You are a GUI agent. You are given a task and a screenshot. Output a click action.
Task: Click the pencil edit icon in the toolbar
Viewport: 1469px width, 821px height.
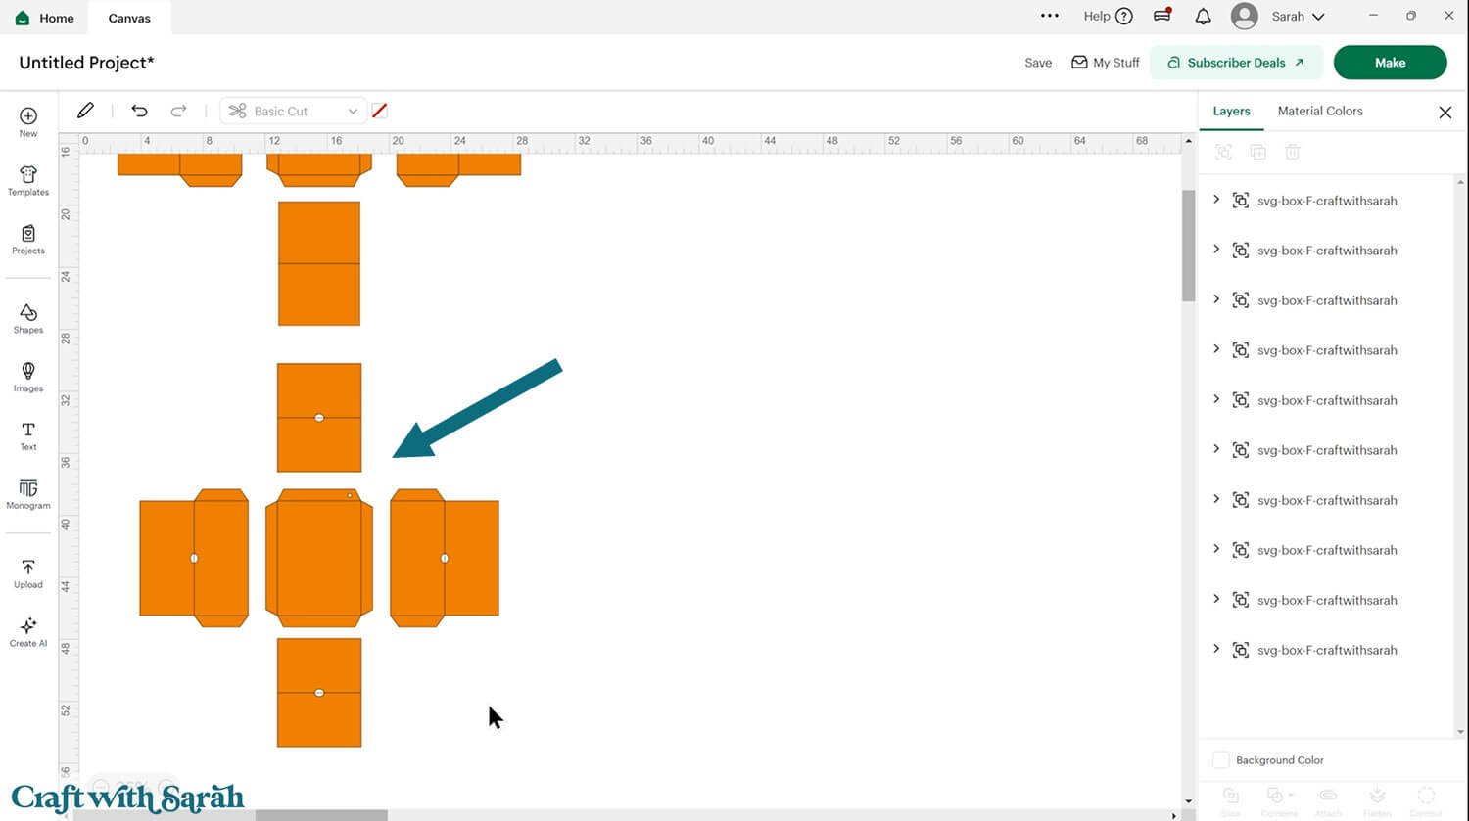coord(85,111)
